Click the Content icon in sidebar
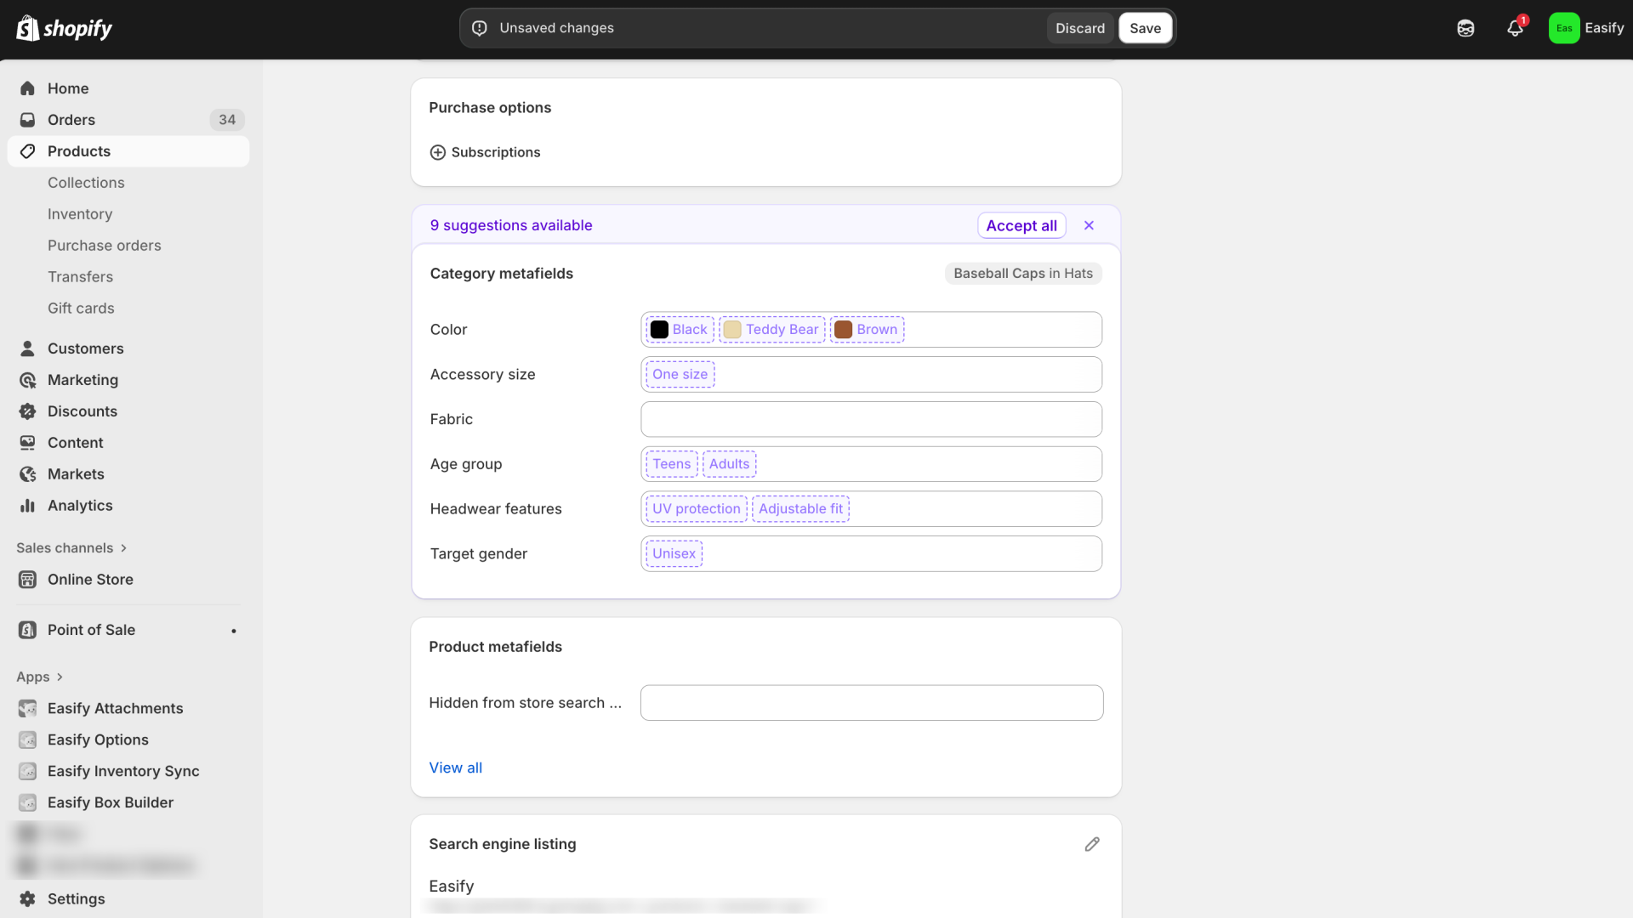 27,443
